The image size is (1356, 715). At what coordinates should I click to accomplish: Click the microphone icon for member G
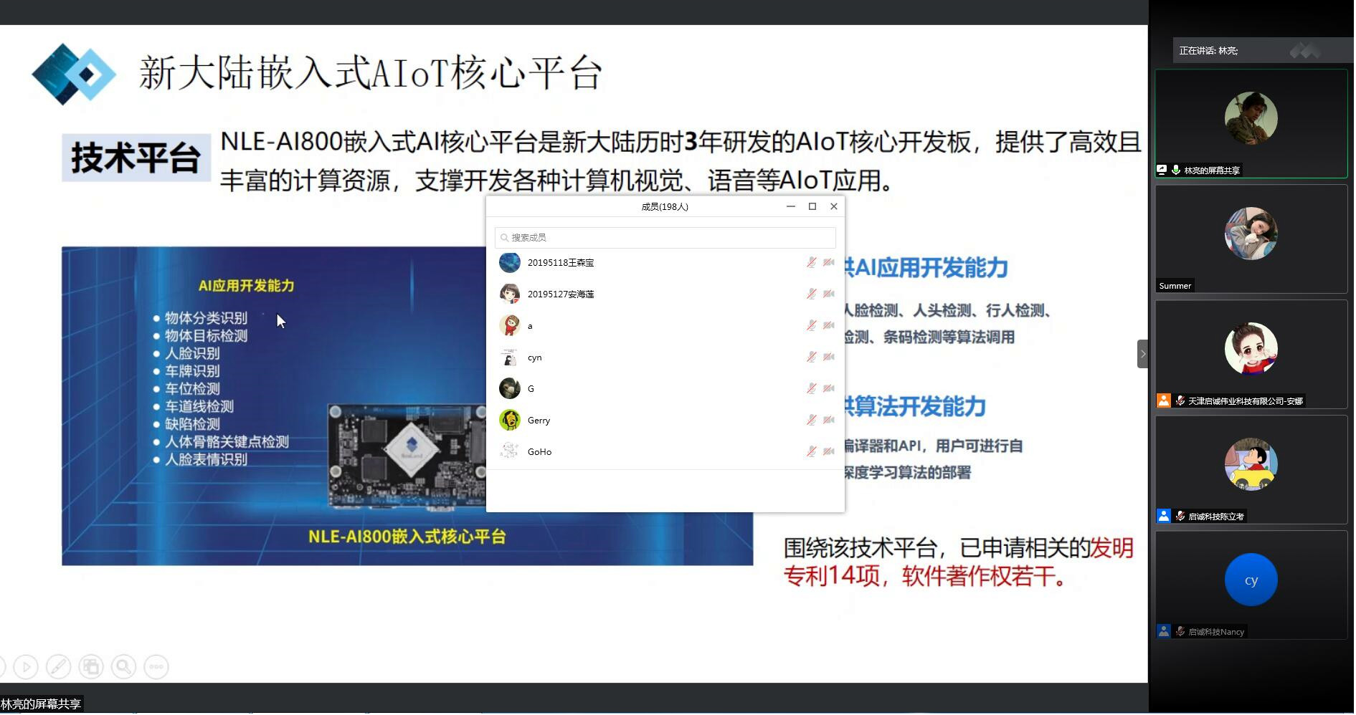pyautogui.click(x=811, y=389)
